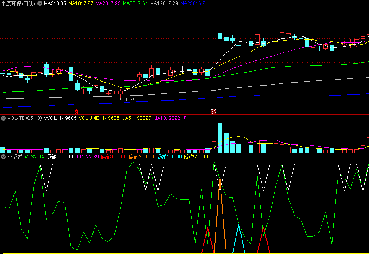
Task: Select the MA120: 7.29 label
Action: tap(164, 3)
